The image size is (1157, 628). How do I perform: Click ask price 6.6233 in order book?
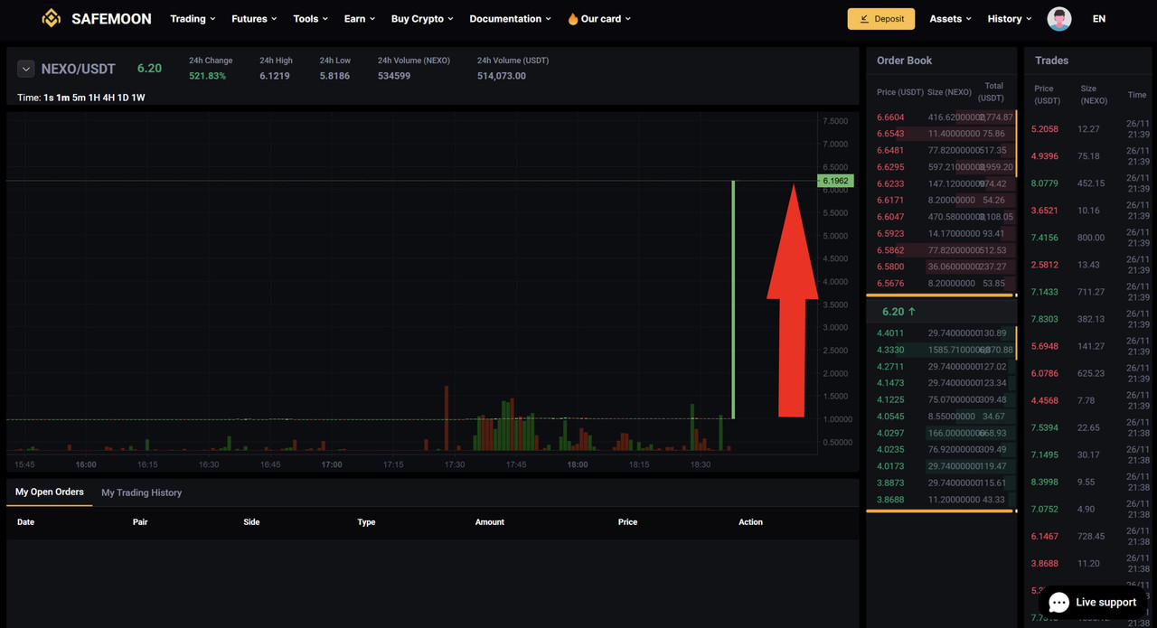[890, 183]
